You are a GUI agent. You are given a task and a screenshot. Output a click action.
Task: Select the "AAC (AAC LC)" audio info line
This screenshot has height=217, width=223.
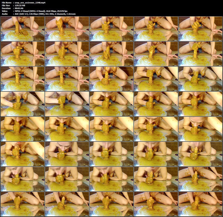click(x=45, y=14)
